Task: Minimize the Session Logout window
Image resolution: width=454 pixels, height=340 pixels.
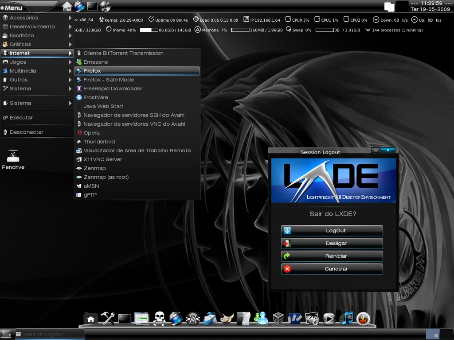Action: 376,151
